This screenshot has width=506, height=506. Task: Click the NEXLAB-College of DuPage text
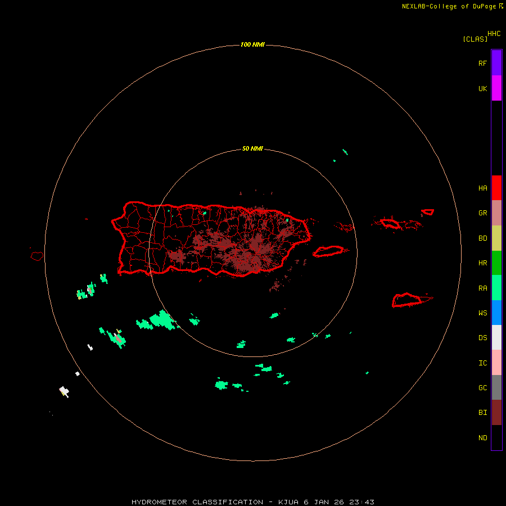(x=449, y=6)
